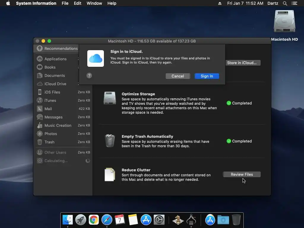Select Photos in the sidebar
The width and height of the screenshot is (304, 228).
[x=64, y=134]
